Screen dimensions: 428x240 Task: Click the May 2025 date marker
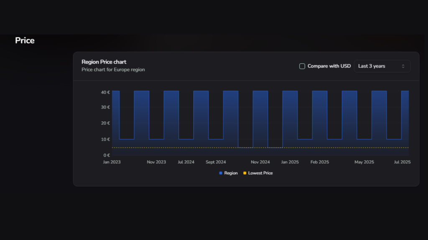coord(364,162)
